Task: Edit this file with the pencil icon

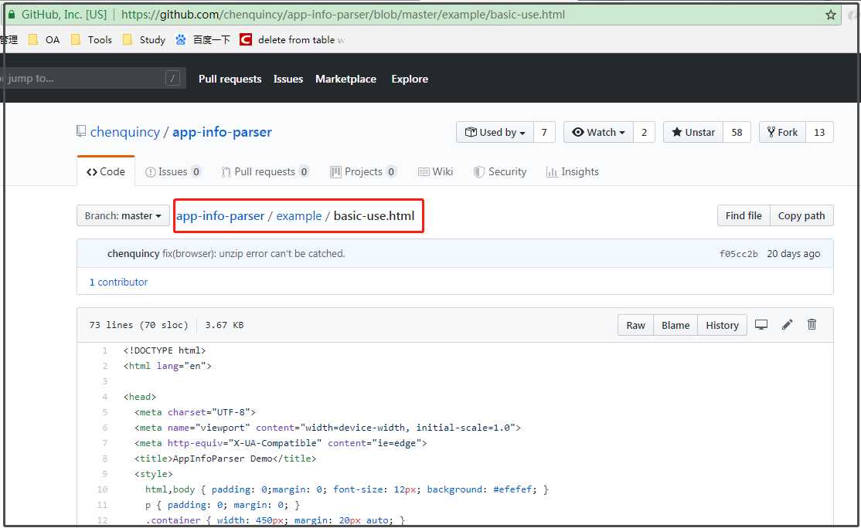Action: (x=787, y=324)
